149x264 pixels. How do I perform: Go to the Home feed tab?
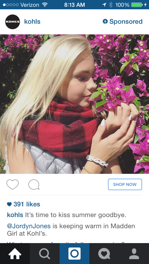tap(15, 254)
